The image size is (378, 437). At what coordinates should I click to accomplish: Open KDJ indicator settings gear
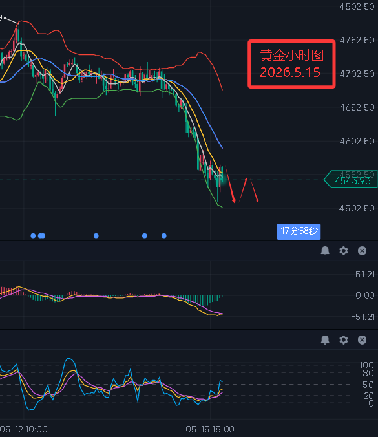click(344, 340)
